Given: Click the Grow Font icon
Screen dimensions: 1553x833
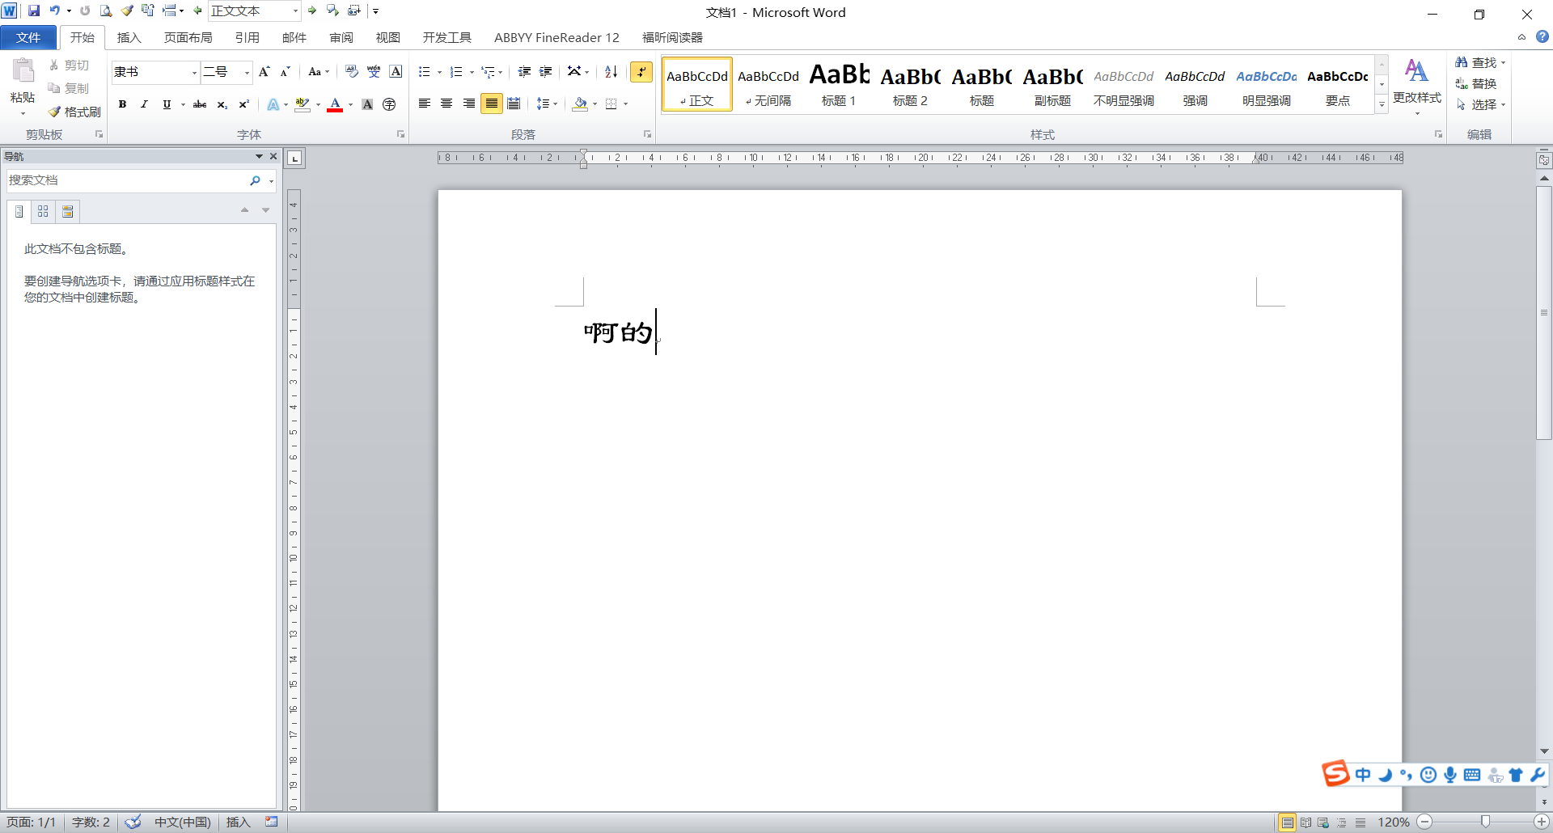Looking at the screenshot, I should [264, 72].
